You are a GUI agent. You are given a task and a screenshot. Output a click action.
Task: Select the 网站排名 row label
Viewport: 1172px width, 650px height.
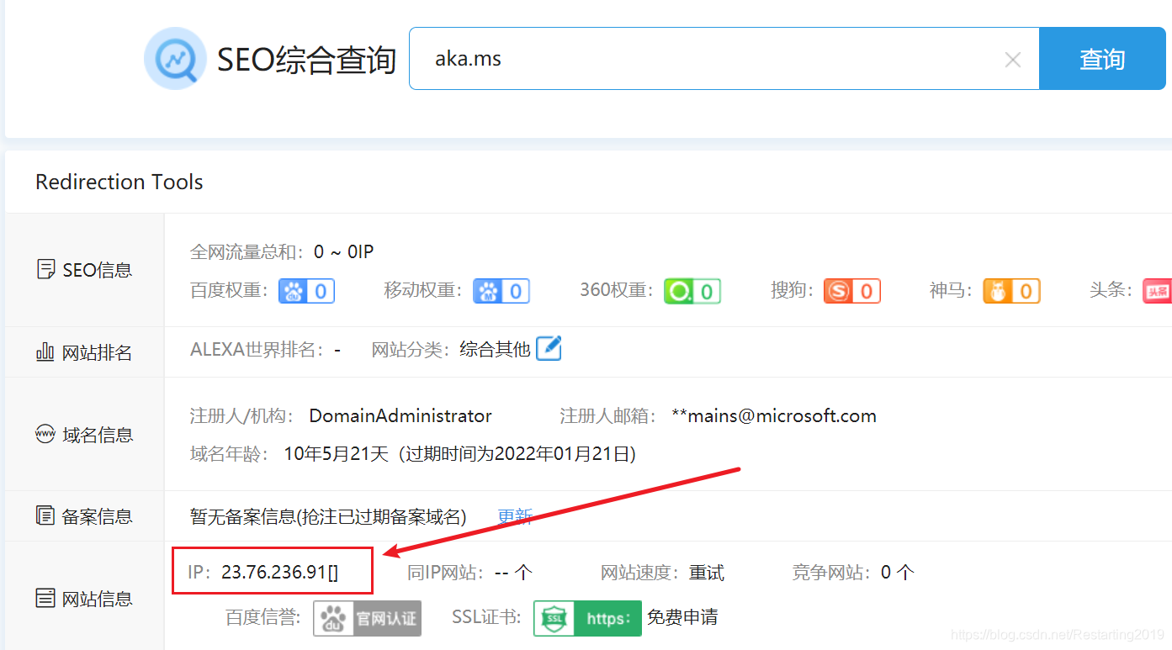(x=98, y=352)
